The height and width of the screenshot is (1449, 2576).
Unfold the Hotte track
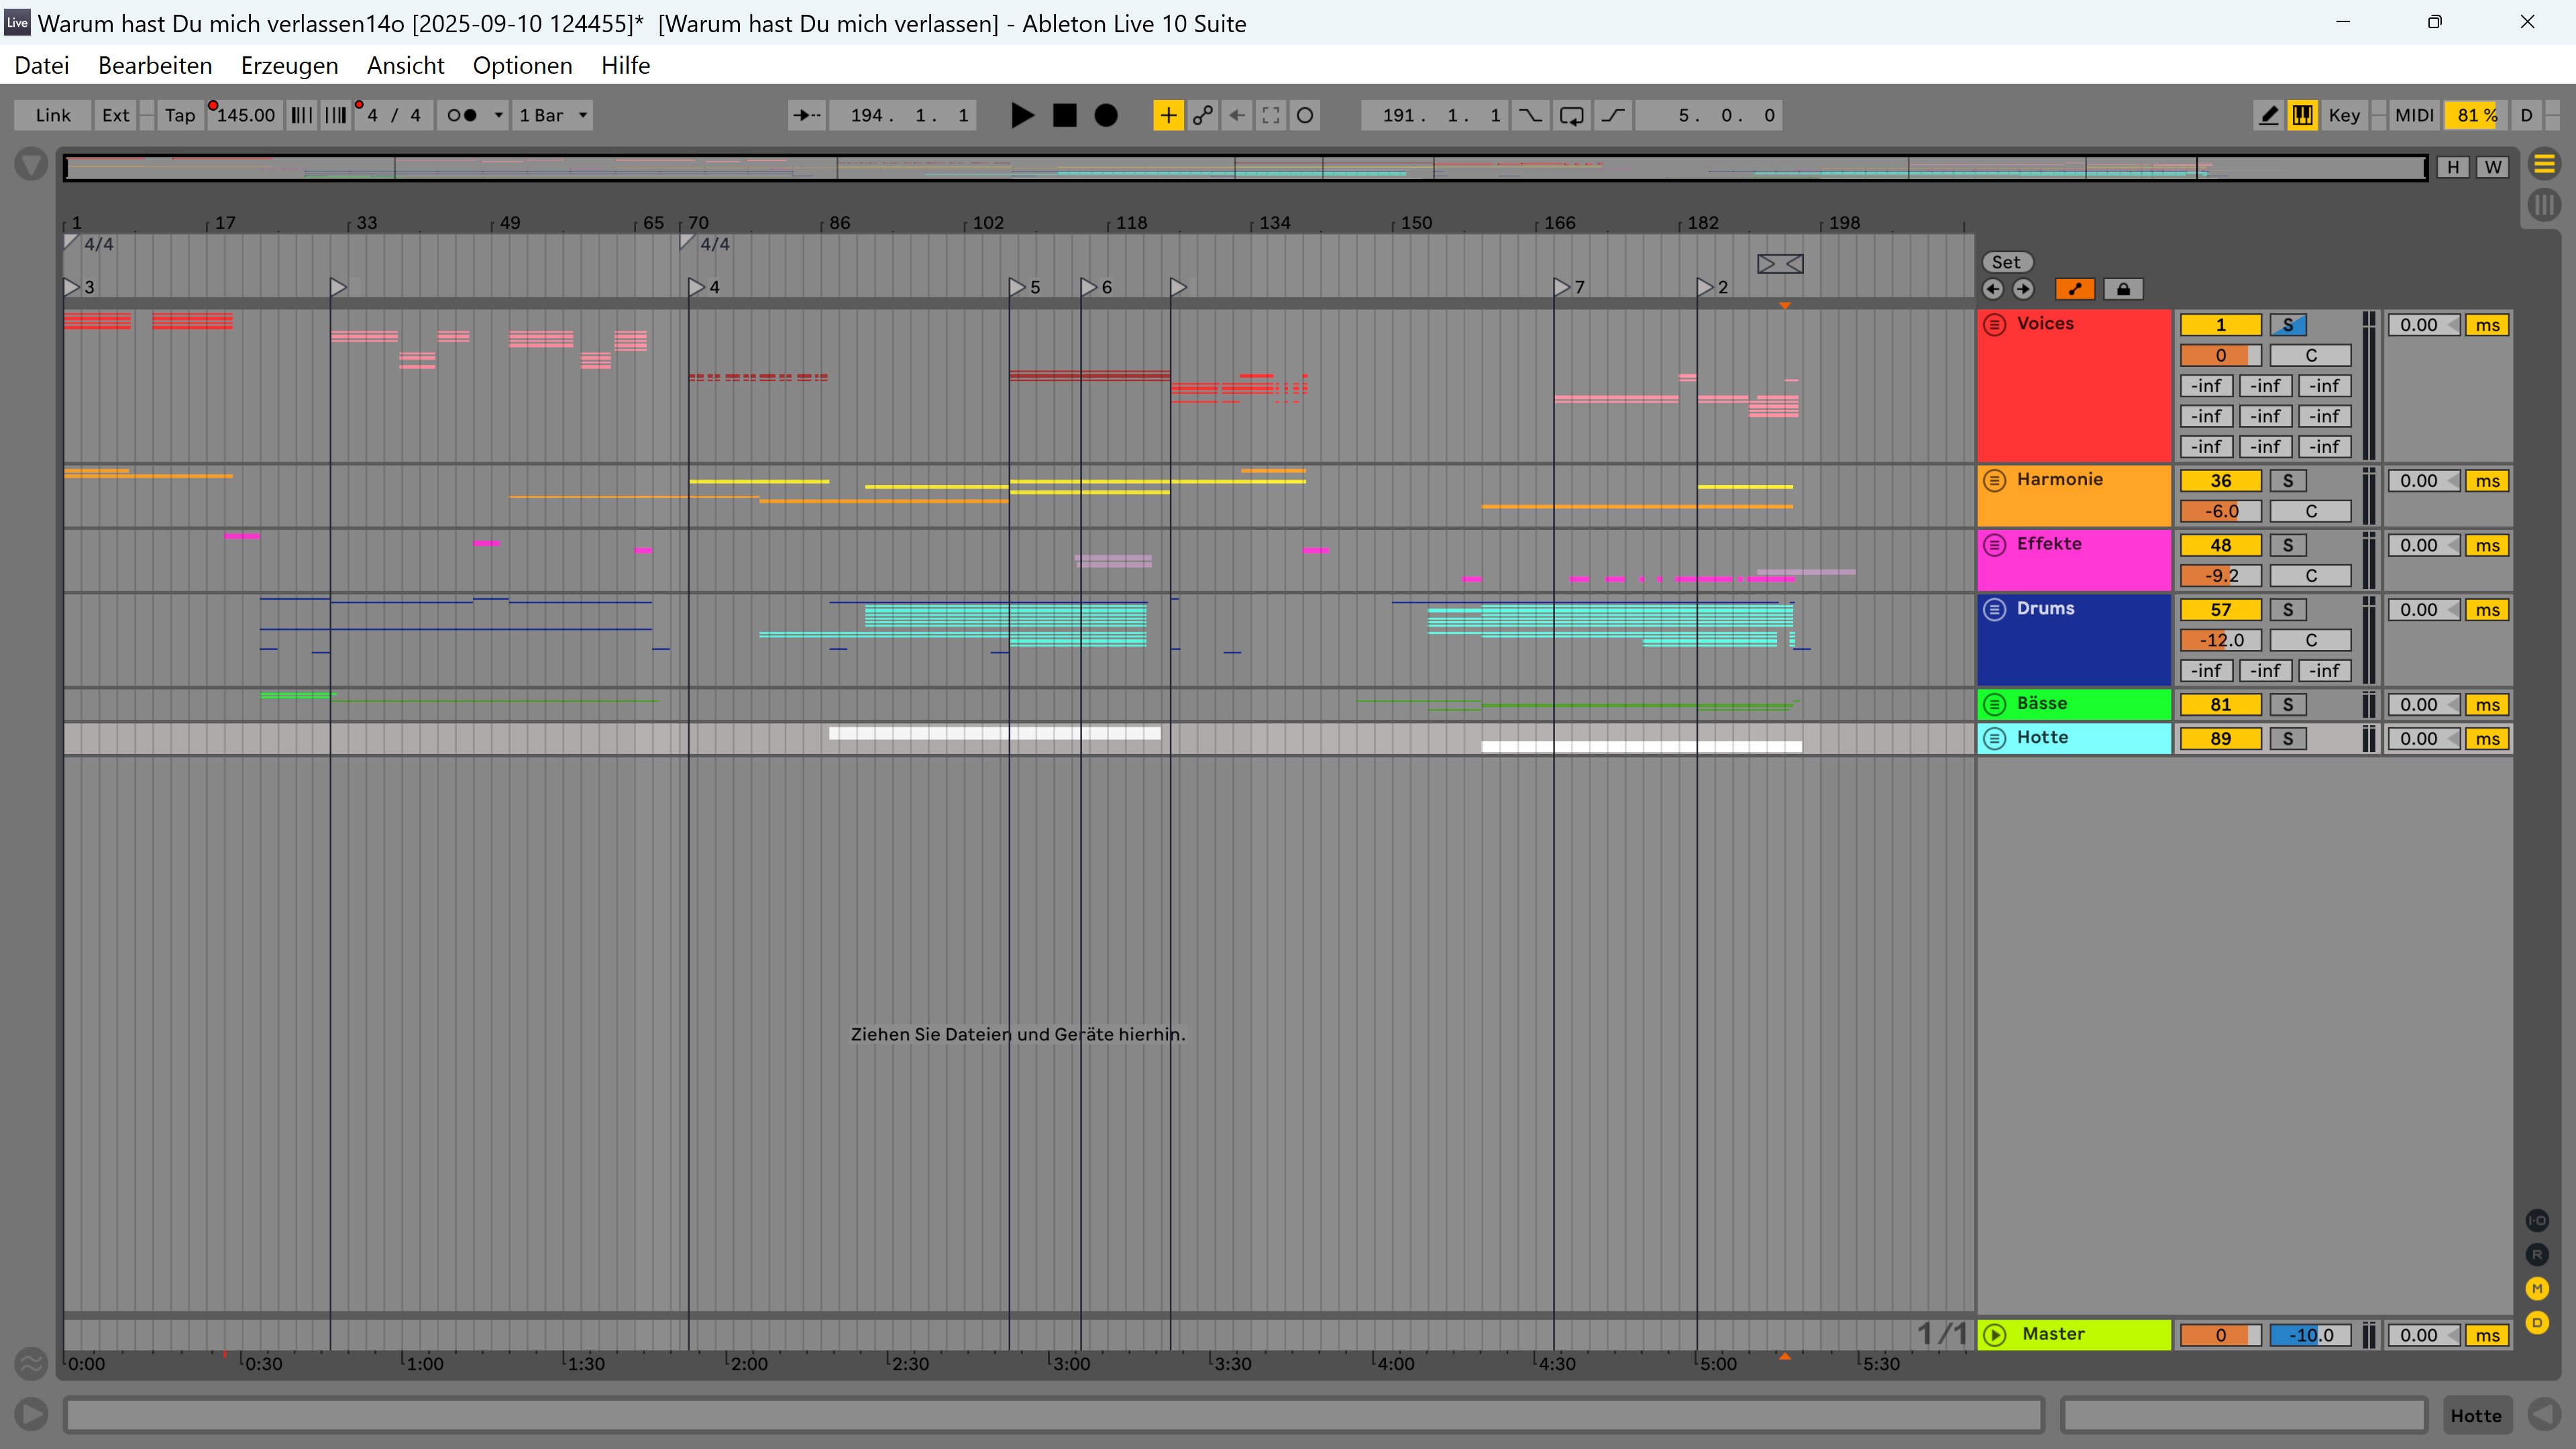(x=1995, y=738)
